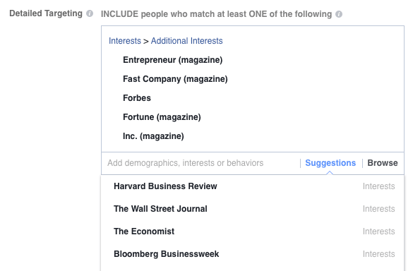The width and height of the screenshot is (413, 271).
Task: Click Interests tag beside Bloomberg Businessweek
Action: click(x=378, y=254)
